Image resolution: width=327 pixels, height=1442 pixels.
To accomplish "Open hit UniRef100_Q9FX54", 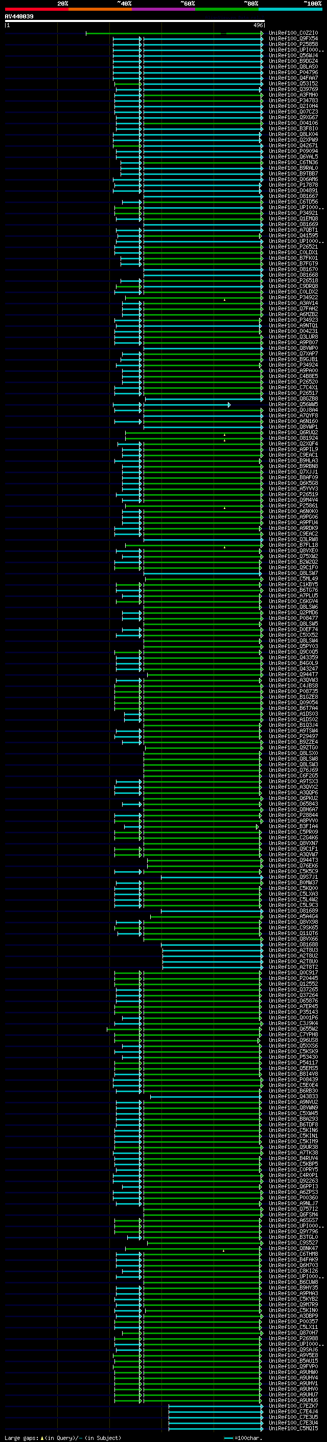I will pos(293,39).
